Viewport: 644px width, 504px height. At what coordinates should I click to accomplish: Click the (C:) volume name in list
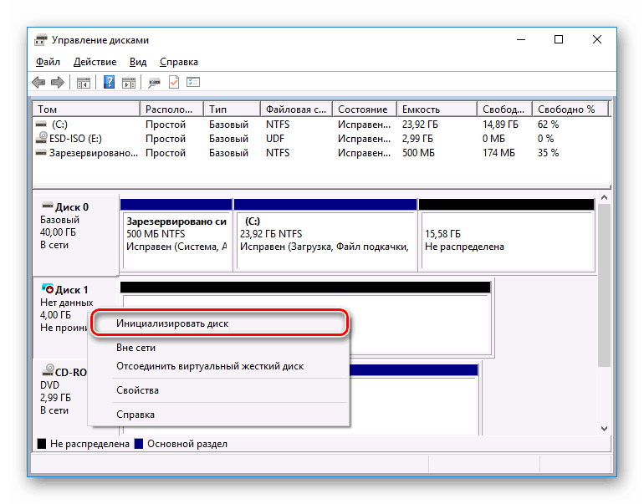click(60, 125)
